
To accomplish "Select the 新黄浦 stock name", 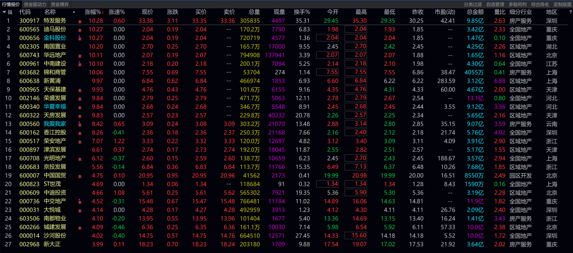I will [x=52, y=81].
